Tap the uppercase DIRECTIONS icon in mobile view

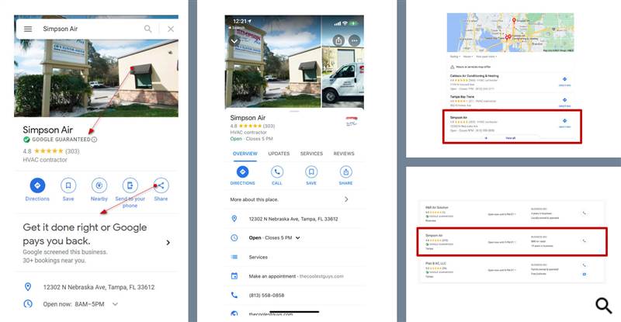coord(243,172)
